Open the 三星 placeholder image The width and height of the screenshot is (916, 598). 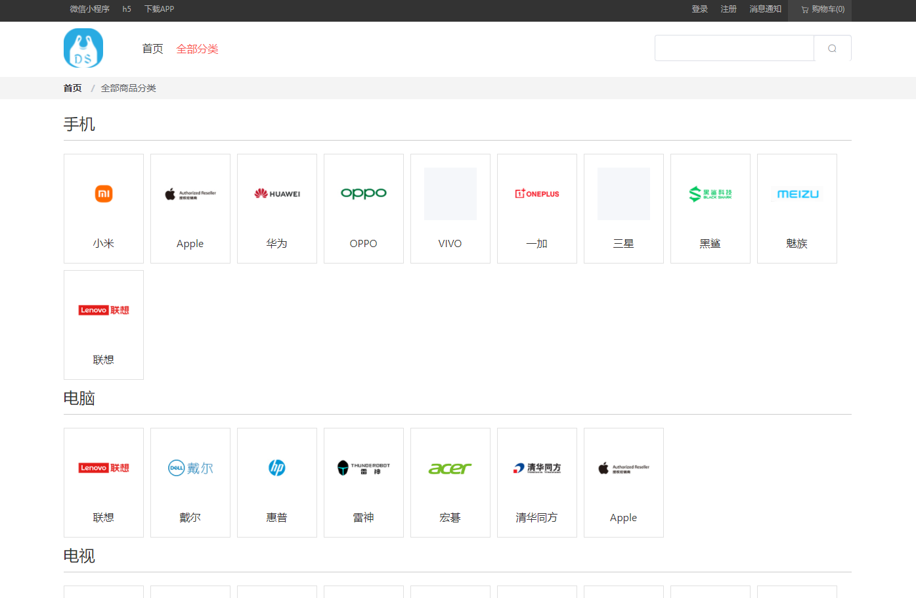click(x=624, y=194)
